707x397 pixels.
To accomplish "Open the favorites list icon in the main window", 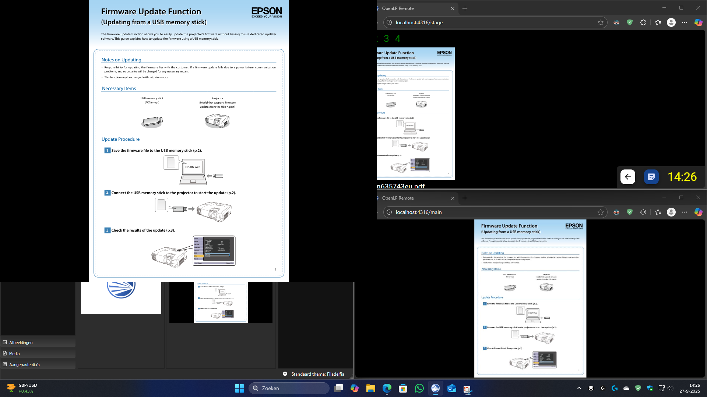I will 658,212.
